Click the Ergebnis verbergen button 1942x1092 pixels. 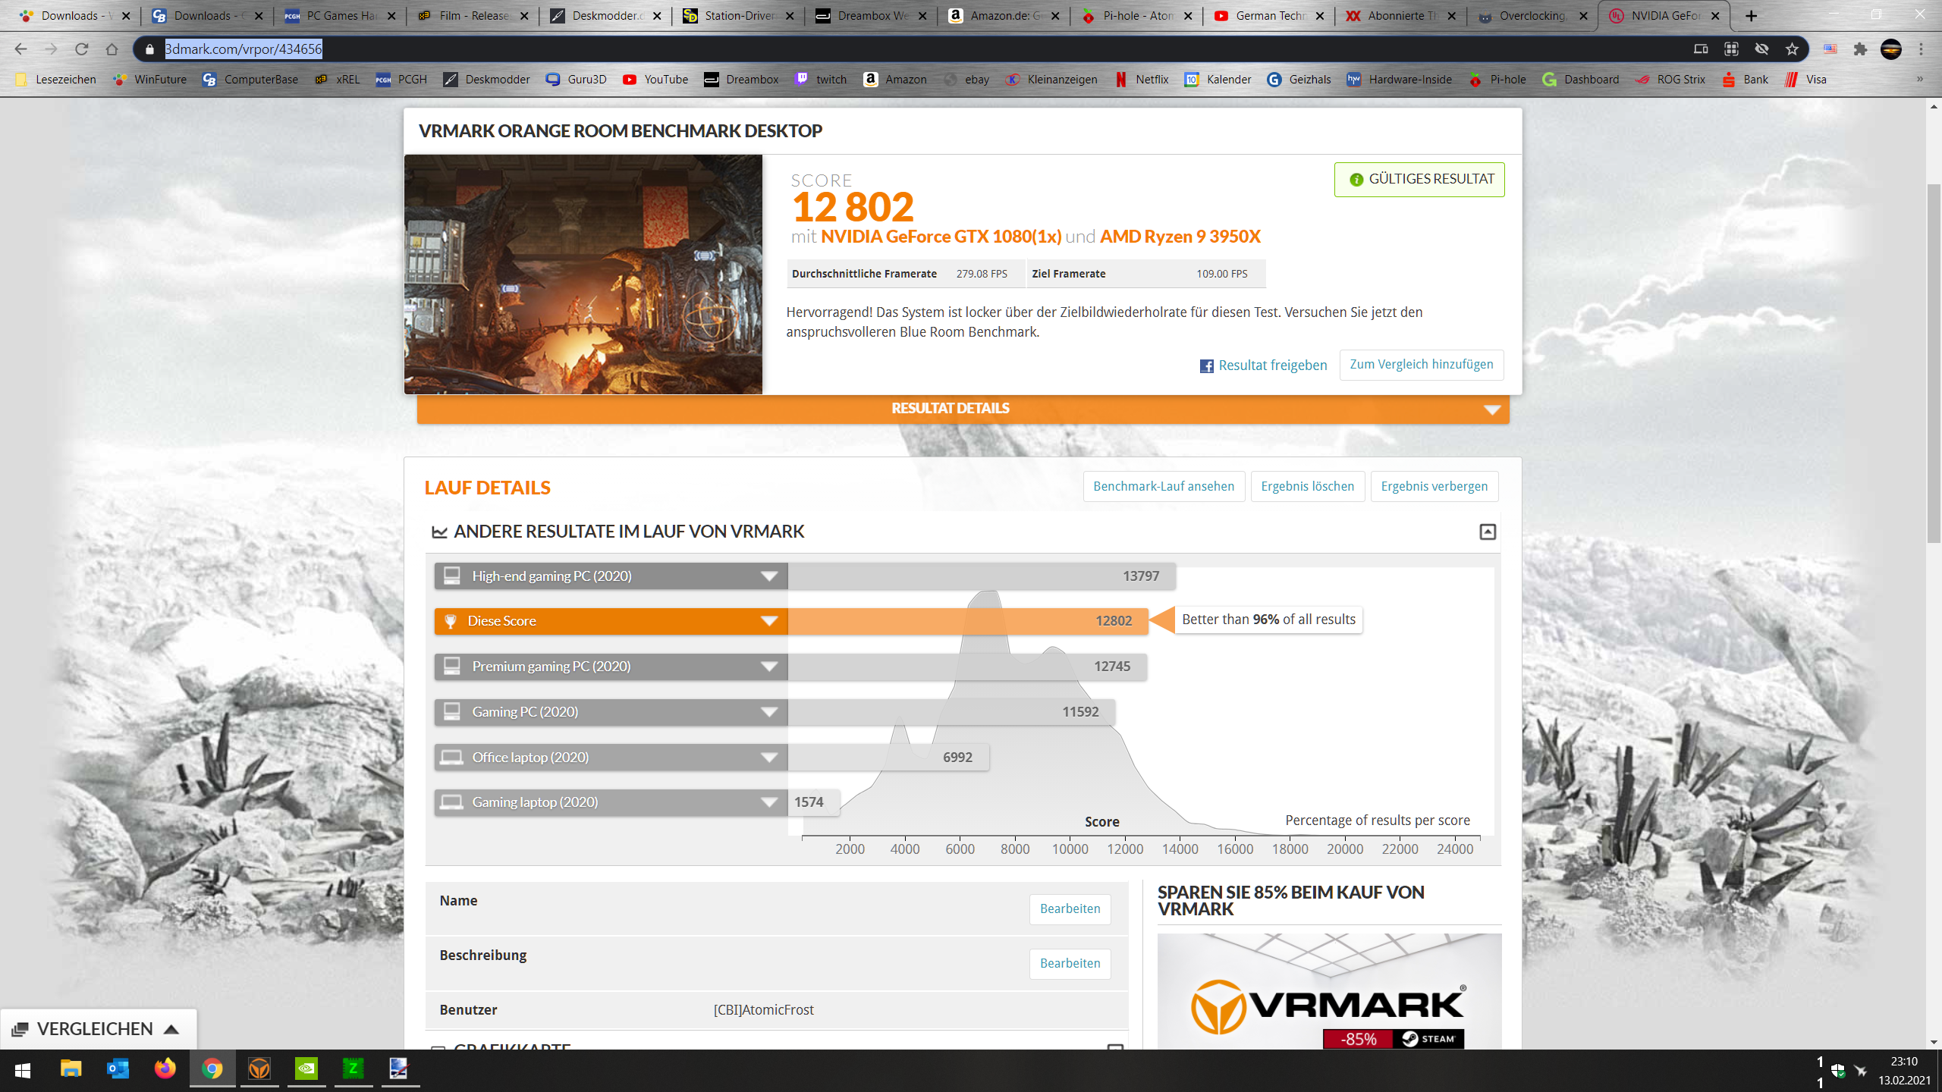click(1434, 487)
